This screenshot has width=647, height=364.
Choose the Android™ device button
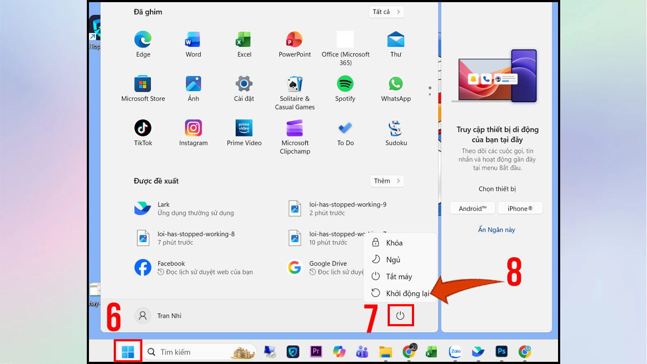point(472,209)
